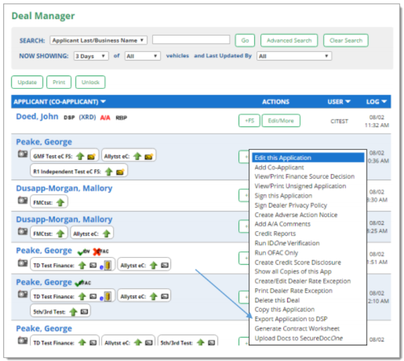Click the camera icon in the GMF Test row

pyautogui.click(x=23, y=154)
